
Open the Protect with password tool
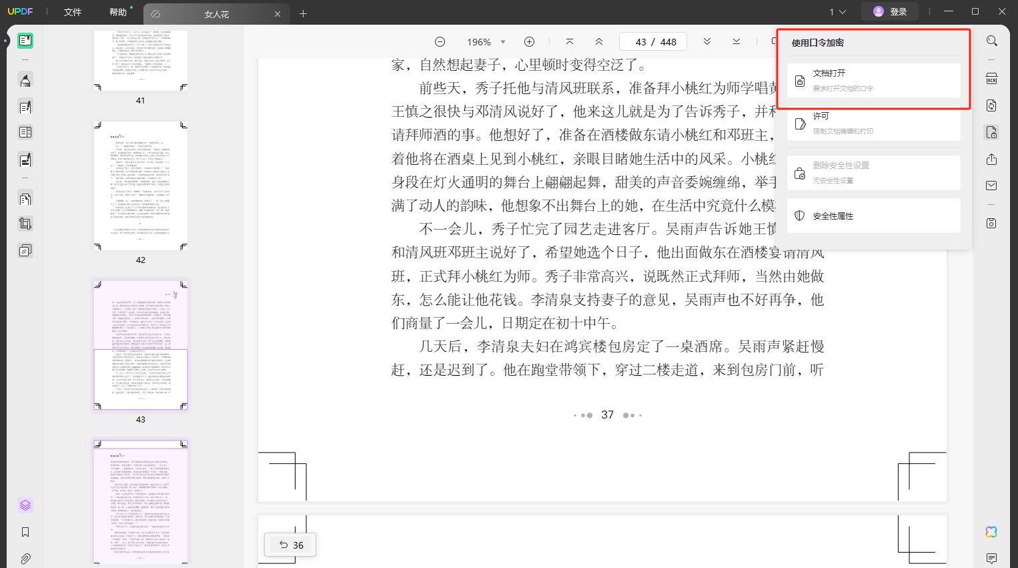click(x=992, y=132)
